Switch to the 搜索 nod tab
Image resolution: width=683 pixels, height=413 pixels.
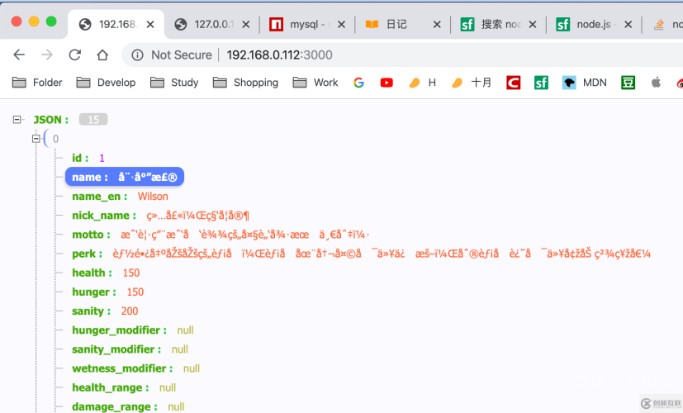[498, 25]
